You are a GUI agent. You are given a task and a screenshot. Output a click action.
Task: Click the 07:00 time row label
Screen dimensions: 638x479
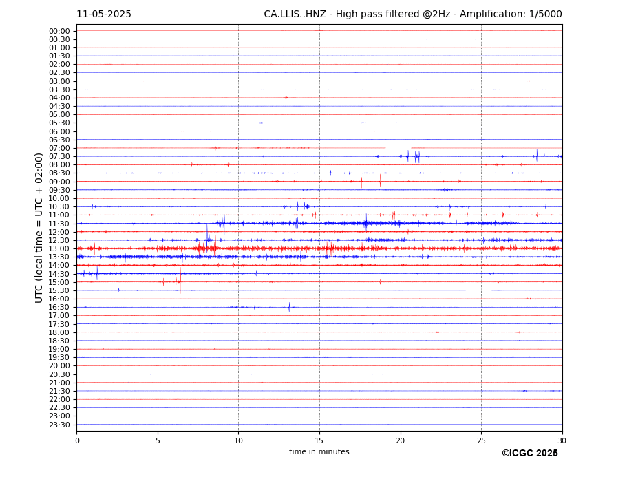(x=59, y=148)
